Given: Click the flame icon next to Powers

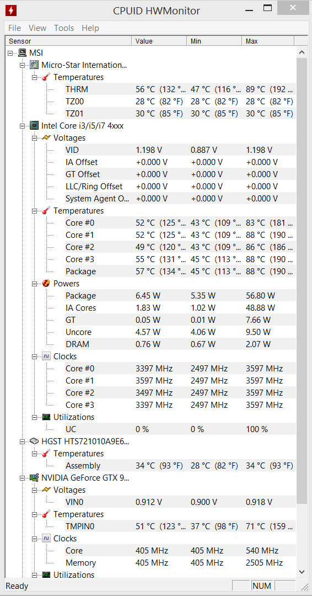Looking at the screenshot, I should pos(46,284).
